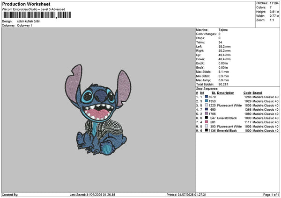The width and height of the screenshot is (281, 198).
Task: Click the Zoom value '1:1'
Action: pyautogui.click(x=272, y=20)
